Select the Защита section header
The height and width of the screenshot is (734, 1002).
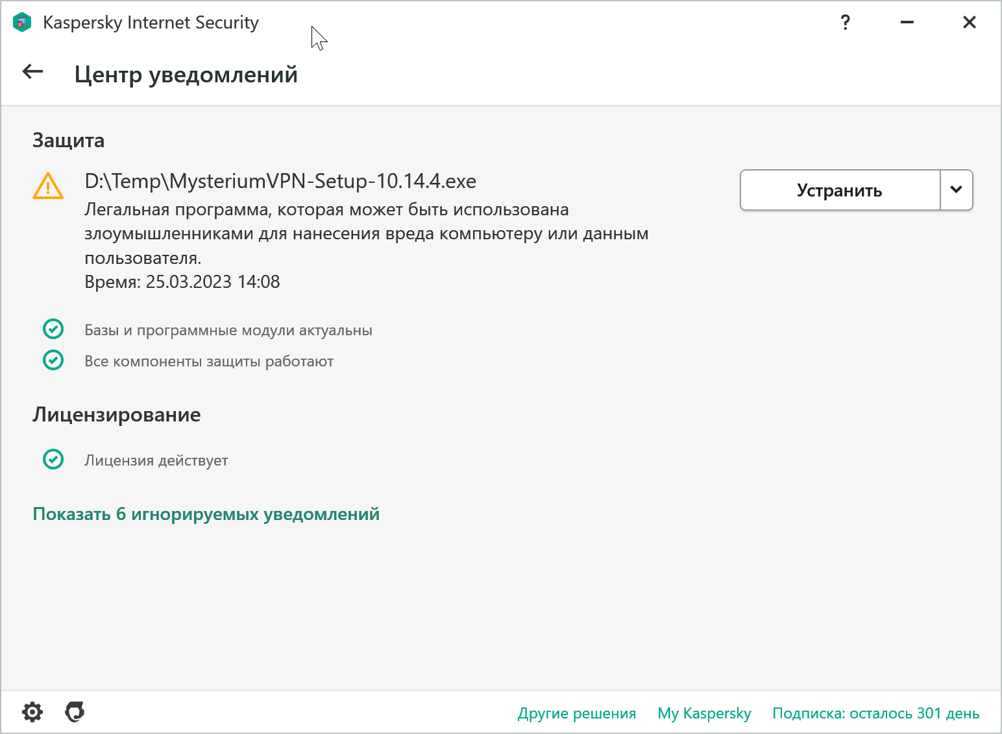[68, 140]
